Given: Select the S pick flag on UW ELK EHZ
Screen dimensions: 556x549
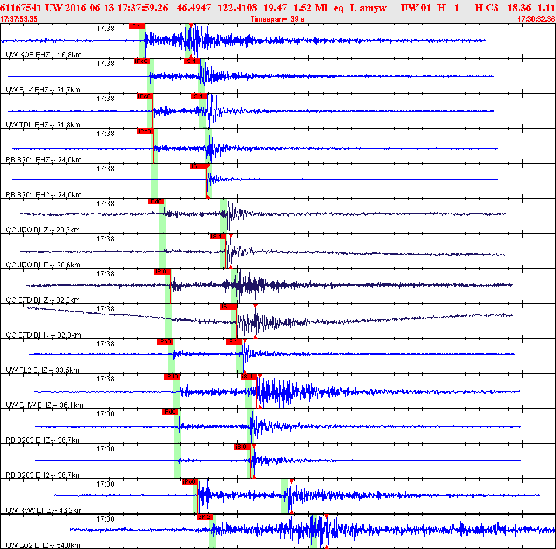Looking at the screenshot, I should pyautogui.click(x=192, y=61).
